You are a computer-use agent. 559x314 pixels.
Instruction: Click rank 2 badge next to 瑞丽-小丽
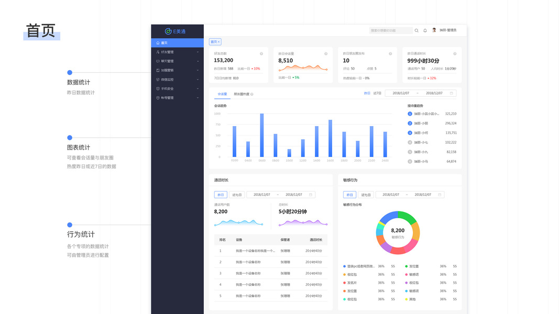click(x=410, y=124)
